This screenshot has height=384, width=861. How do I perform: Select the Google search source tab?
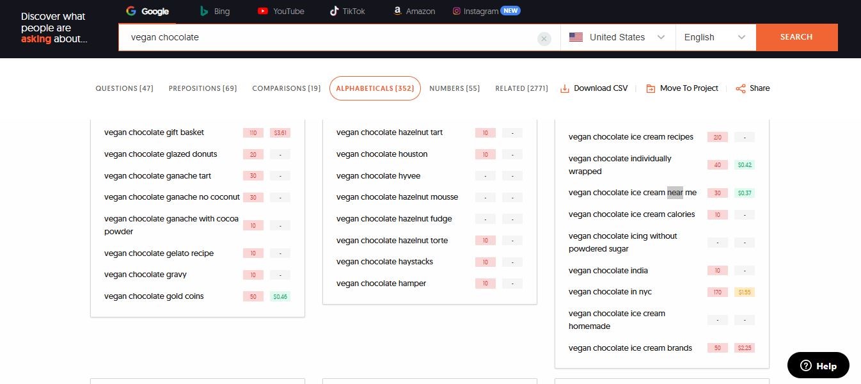point(148,12)
